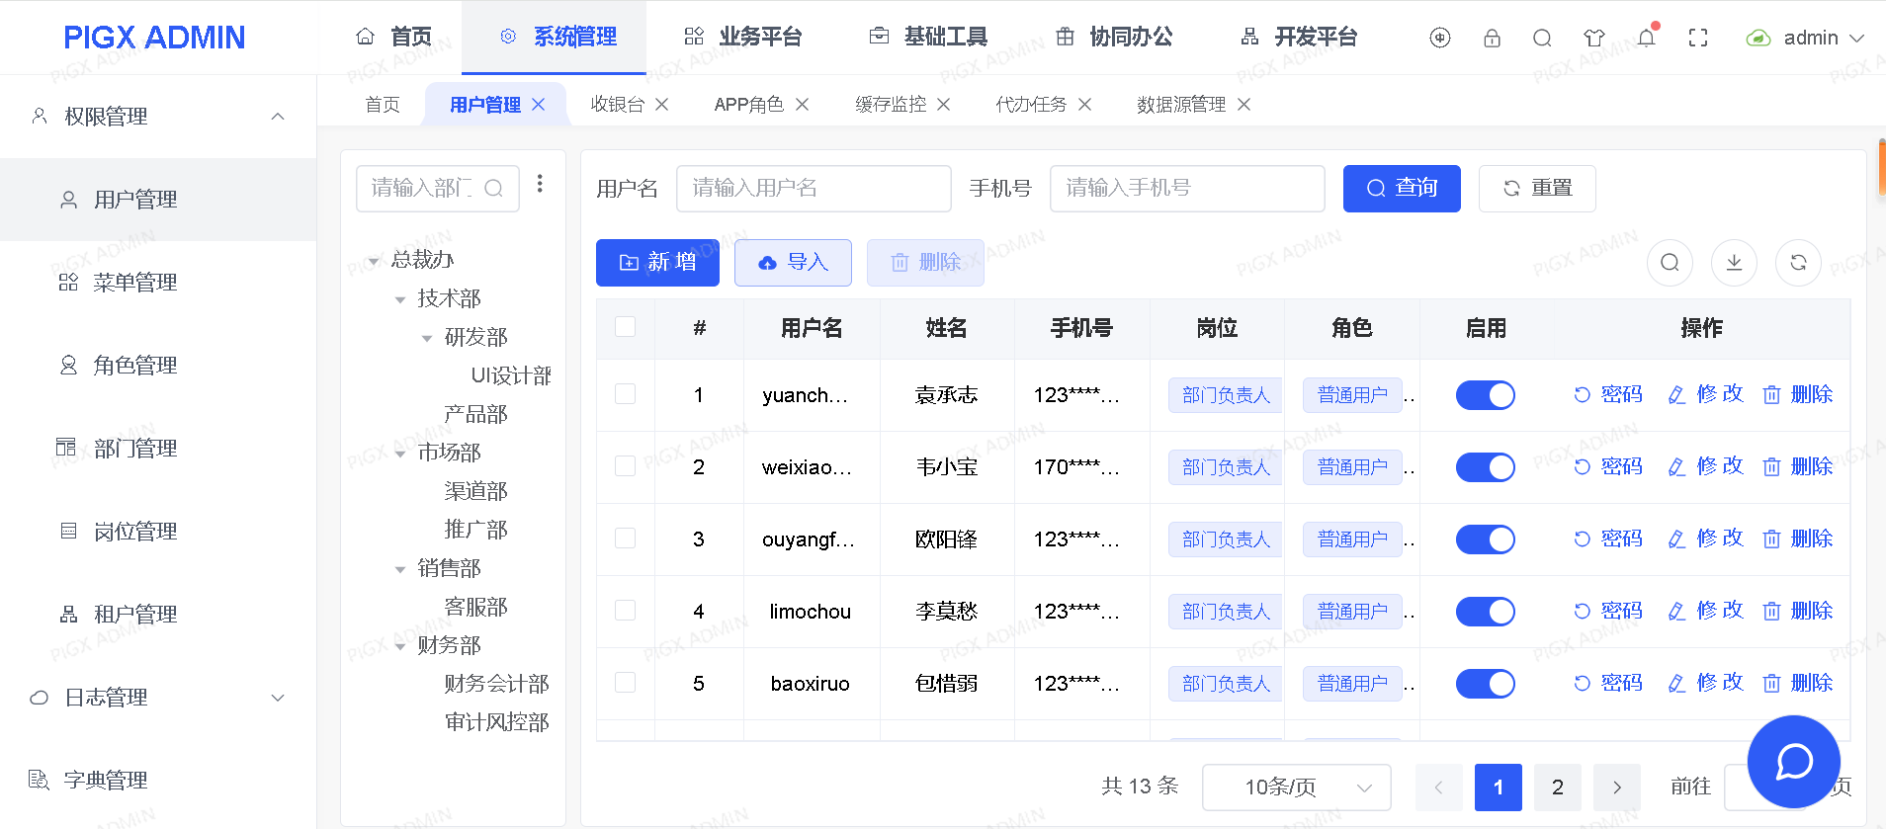Collapse the 权限管理 sidebar group
The width and height of the screenshot is (1886, 829).
click(158, 117)
